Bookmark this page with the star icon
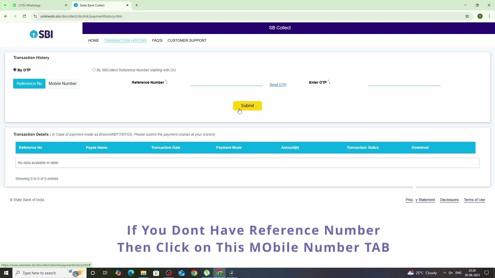The height and width of the screenshot is (278, 495). tap(467, 16)
